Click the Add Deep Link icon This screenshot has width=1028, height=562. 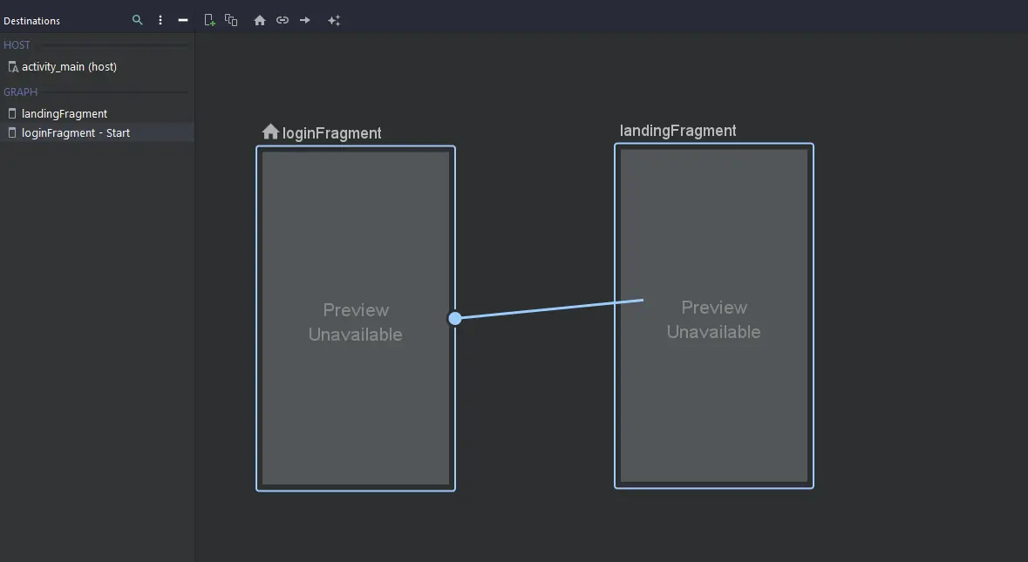coord(283,20)
